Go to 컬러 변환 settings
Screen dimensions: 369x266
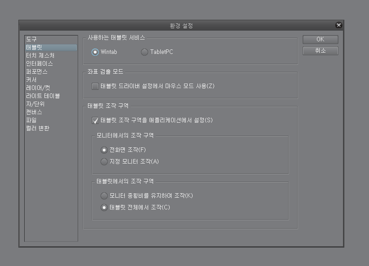(x=51, y=128)
